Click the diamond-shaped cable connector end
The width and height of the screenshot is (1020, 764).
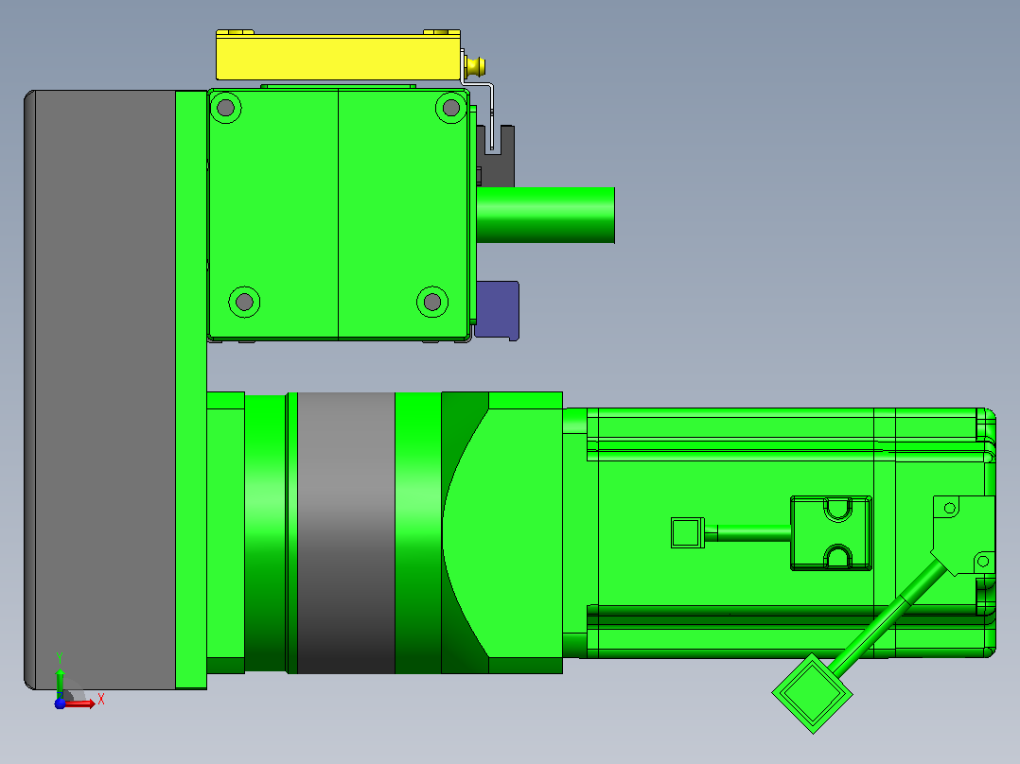(813, 694)
